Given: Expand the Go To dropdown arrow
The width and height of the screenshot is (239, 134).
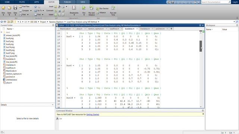Looking at the screenshot, I should 43,11.
